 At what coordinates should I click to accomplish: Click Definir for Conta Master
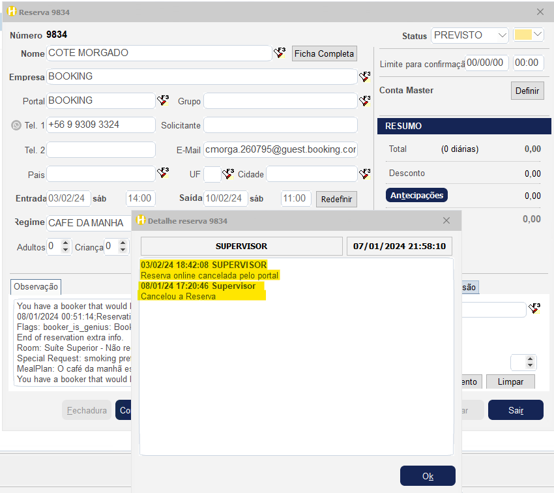pyautogui.click(x=527, y=91)
